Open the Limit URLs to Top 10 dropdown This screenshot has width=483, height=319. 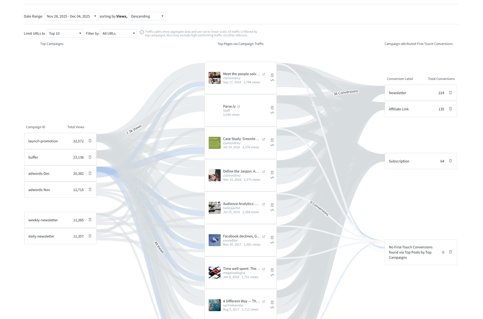[x=65, y=33]
